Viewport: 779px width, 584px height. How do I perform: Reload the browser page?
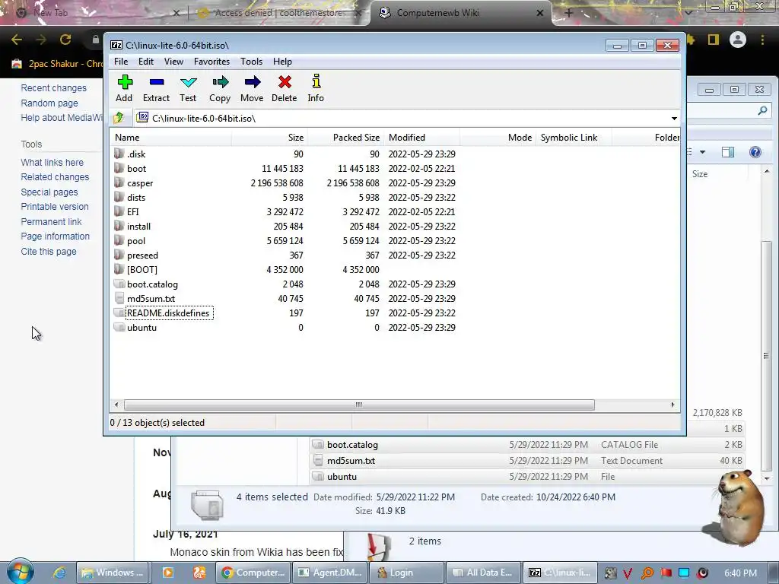65,40
